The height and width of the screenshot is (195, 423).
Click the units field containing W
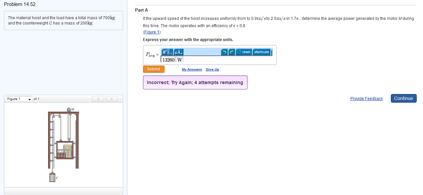[179, 60]
